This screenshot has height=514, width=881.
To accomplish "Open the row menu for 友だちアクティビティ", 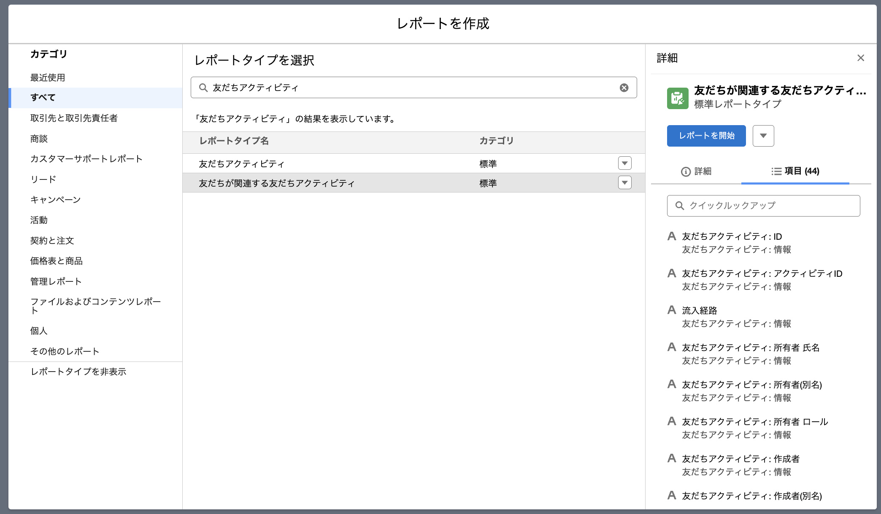I will [x=624, y=163].
